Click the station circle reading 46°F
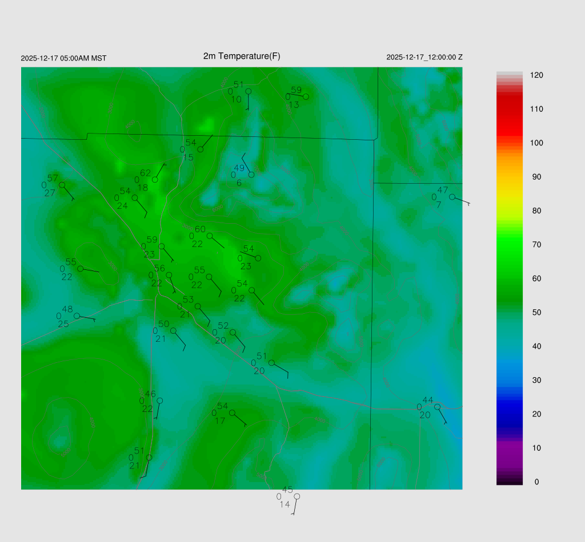This screenshot has height=542, width=585. pos(160,401)
